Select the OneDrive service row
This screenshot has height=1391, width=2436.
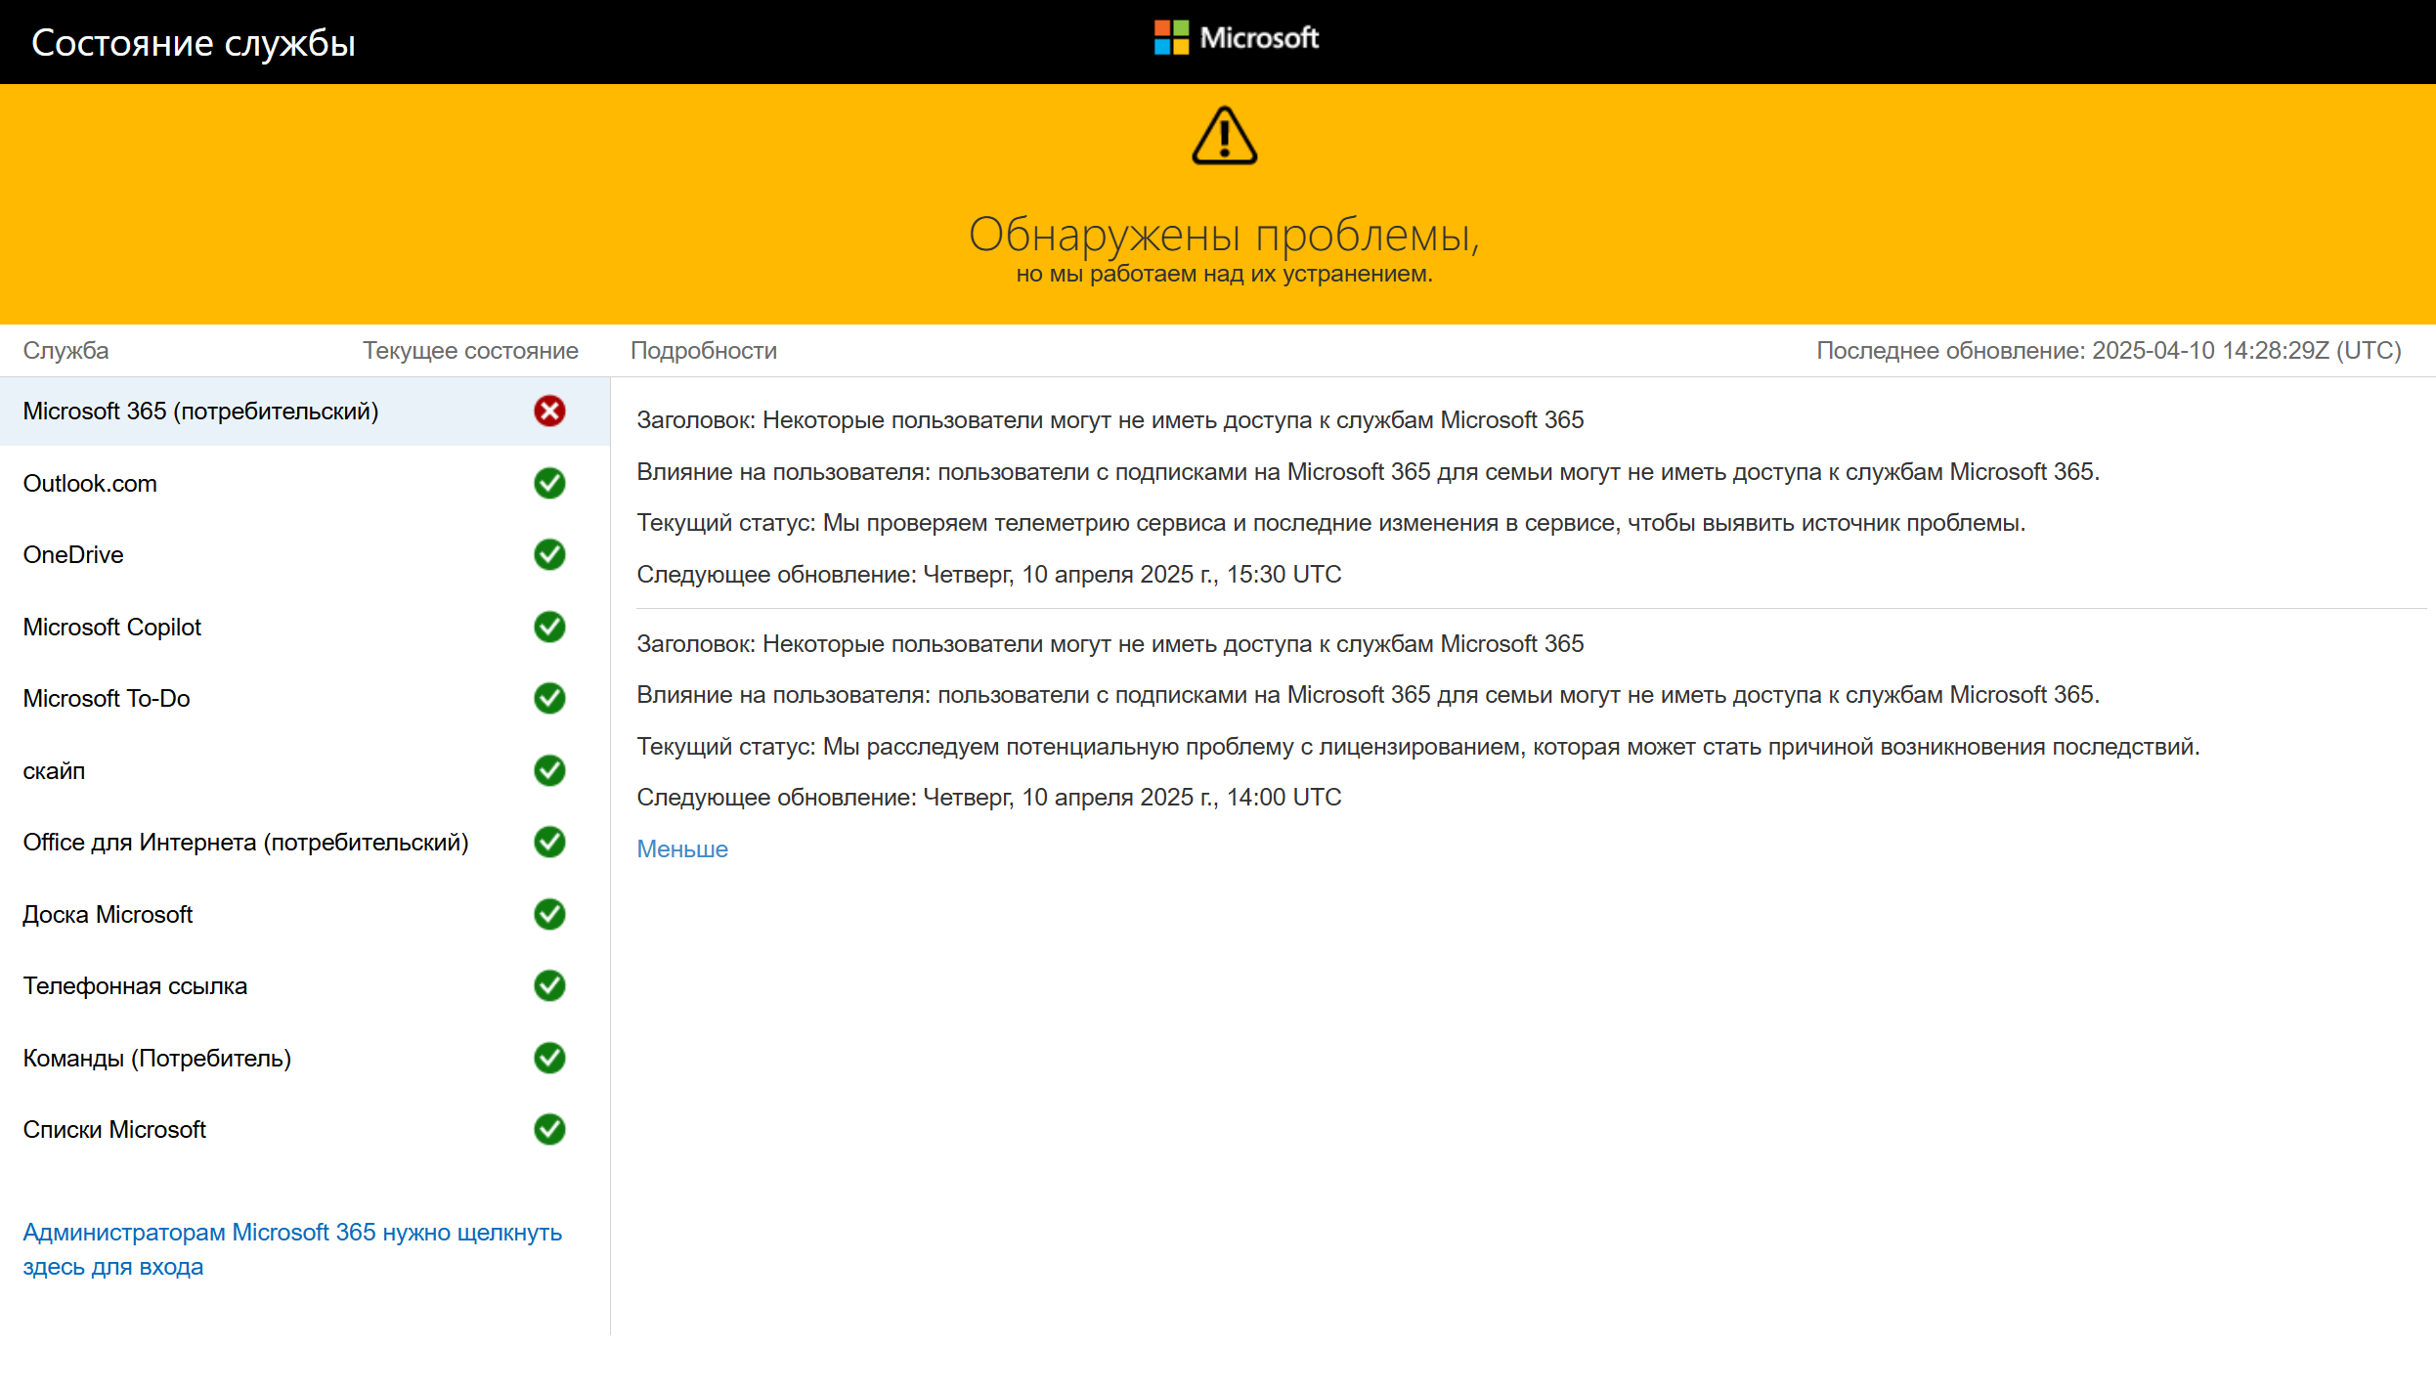(305, 554)
